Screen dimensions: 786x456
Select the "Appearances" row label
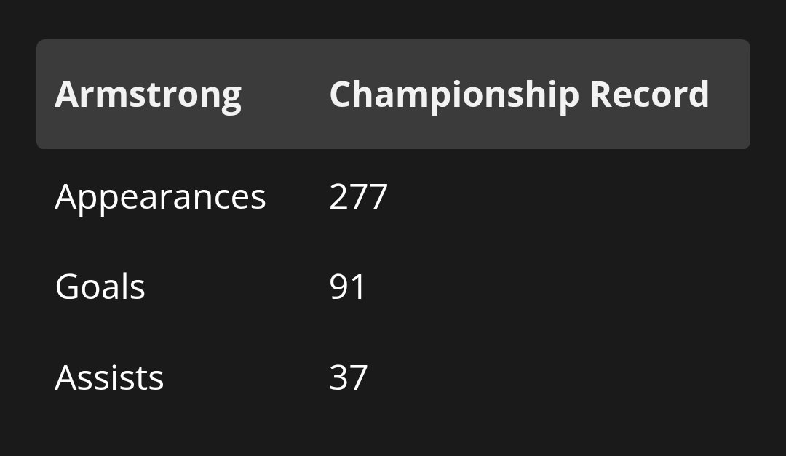click(x=160, y=196)
